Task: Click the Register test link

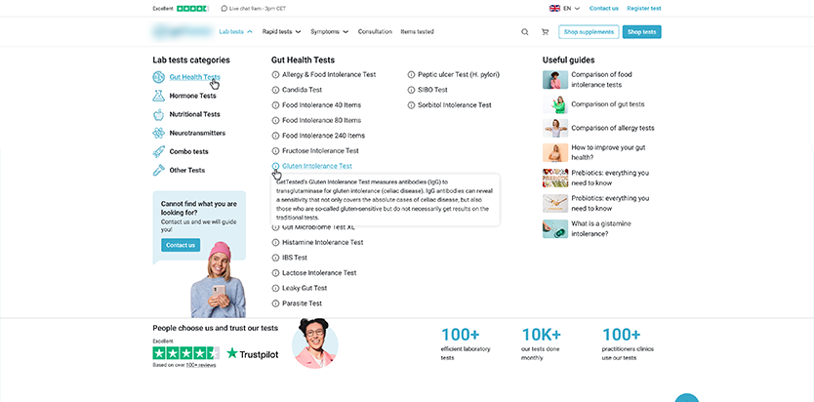Action: click(643, 8)
